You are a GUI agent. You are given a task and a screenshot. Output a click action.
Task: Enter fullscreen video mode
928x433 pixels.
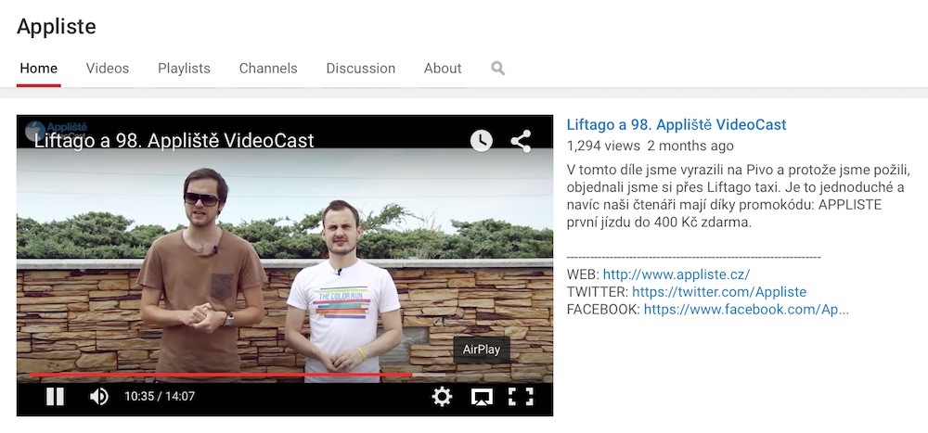522,397
